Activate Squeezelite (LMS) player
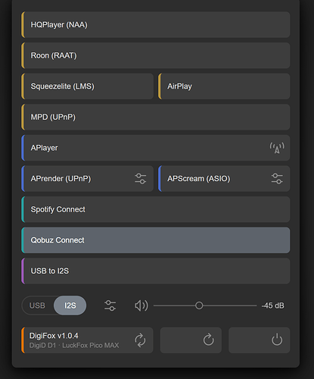This screenshot has height=379, width=314. [x=87, y=86]
